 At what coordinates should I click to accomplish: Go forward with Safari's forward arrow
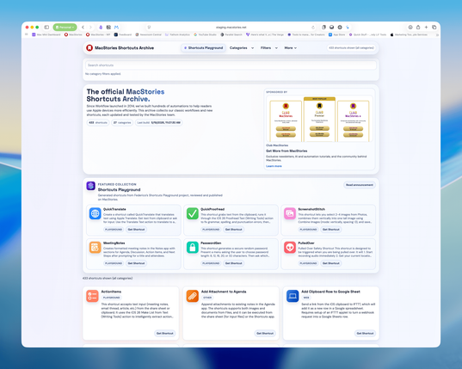(90, 27)
